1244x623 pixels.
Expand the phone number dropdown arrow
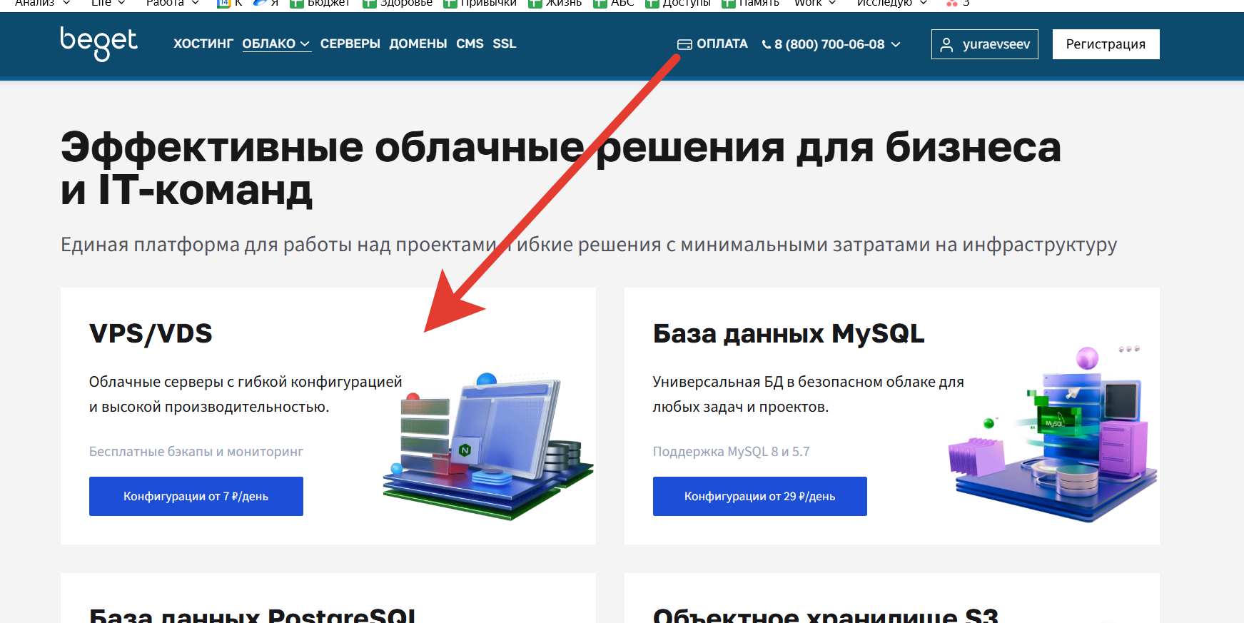coord(896,44)
